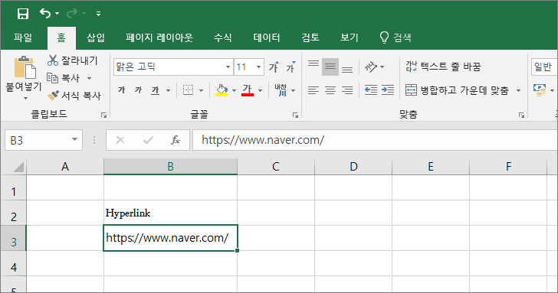558x293 pixels.
Task: Open 병합하고 가운데 맞춤 dropdown arrow
Action: point(518,90)
